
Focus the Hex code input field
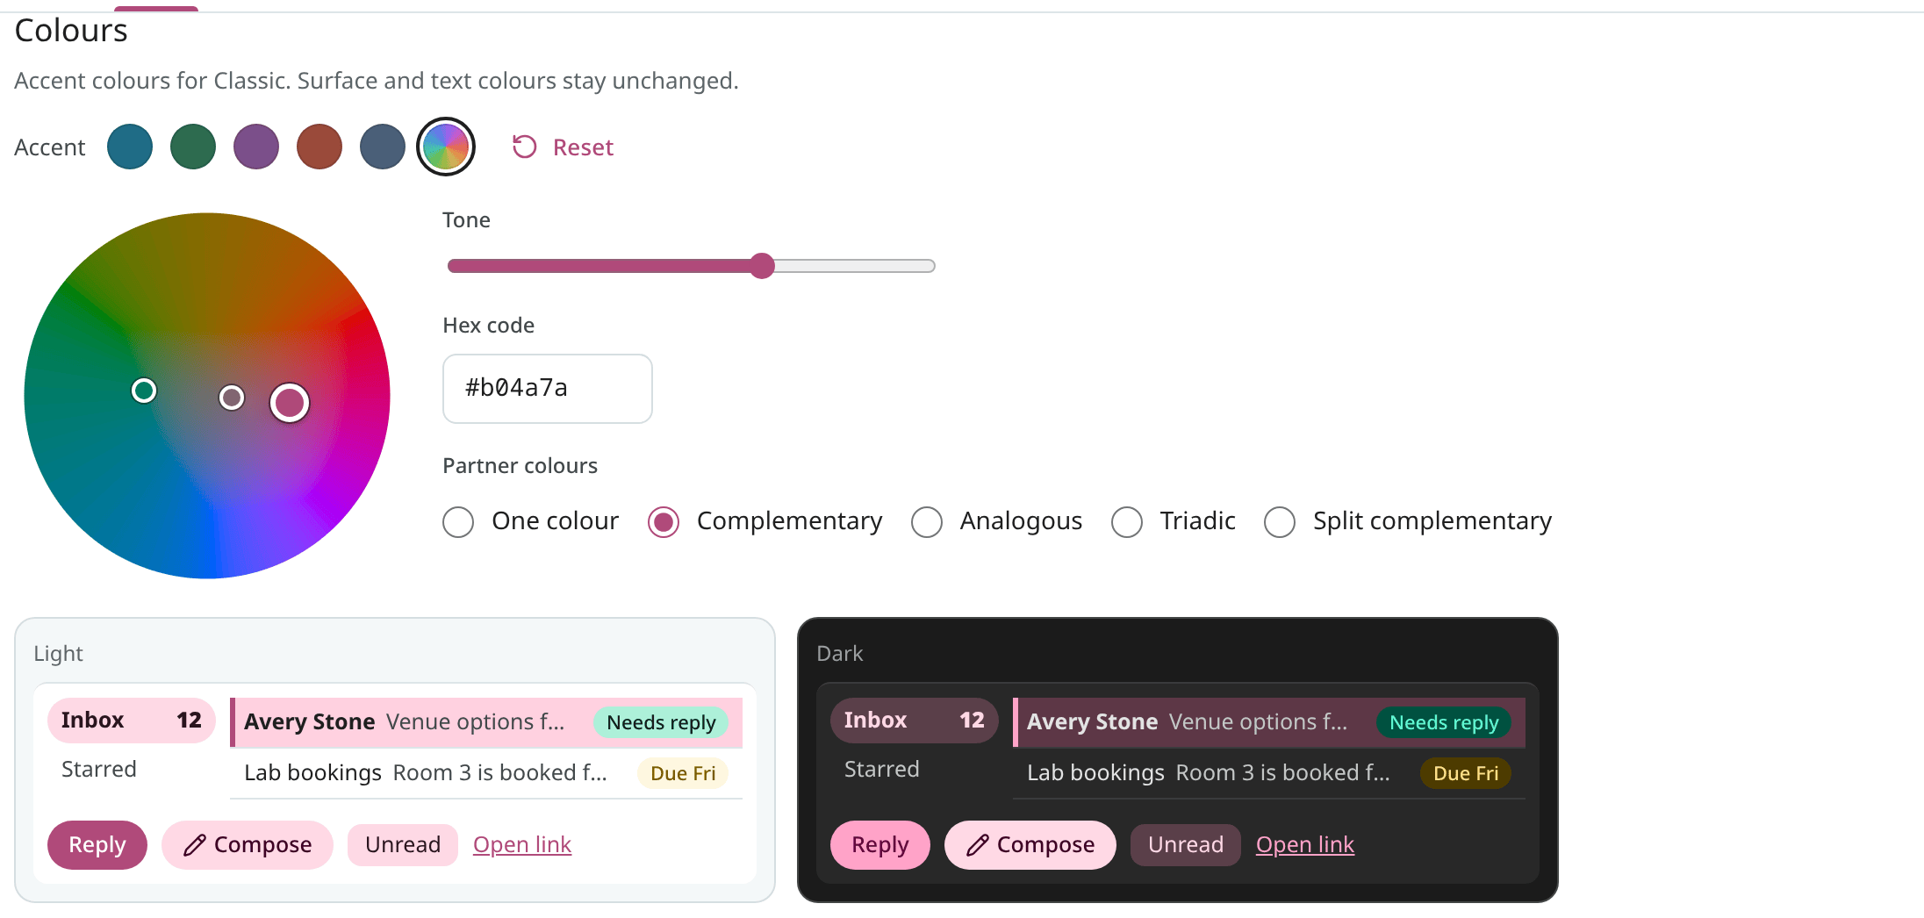point(548,389)
